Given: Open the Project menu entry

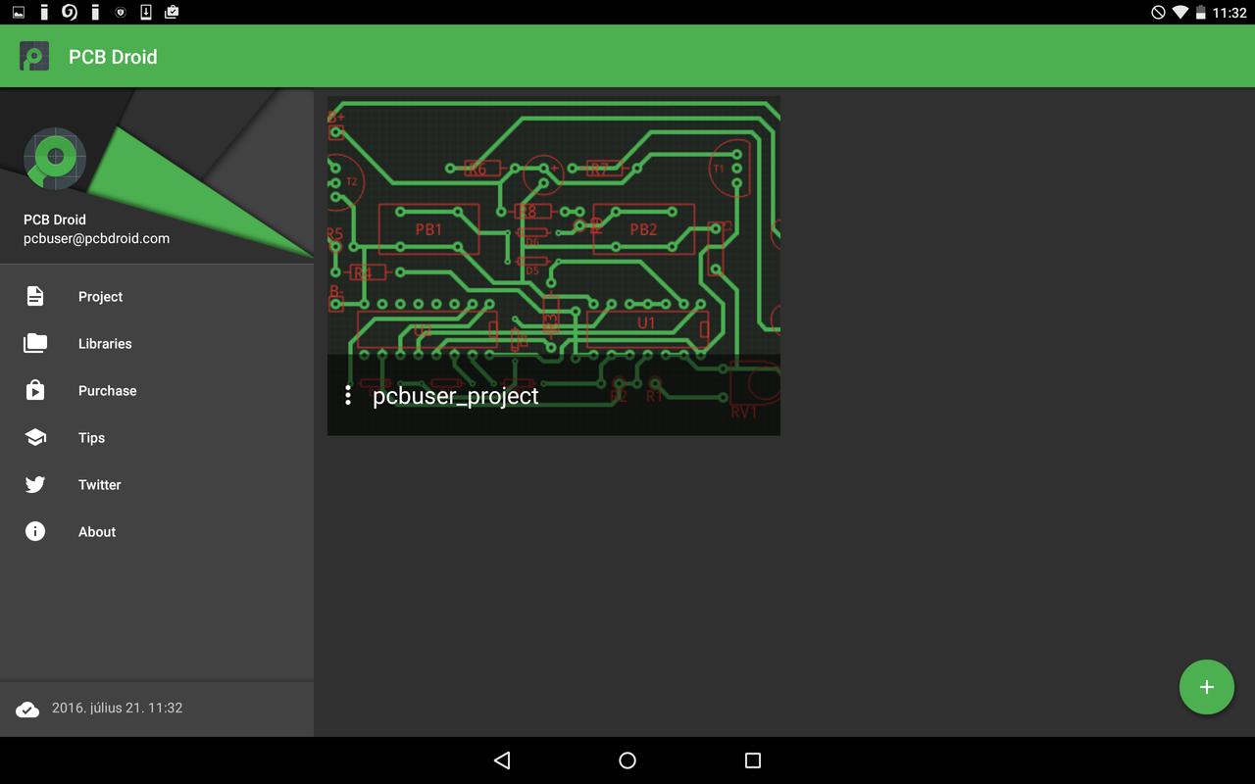Looking at the screenshot, I should click(157, 296).
